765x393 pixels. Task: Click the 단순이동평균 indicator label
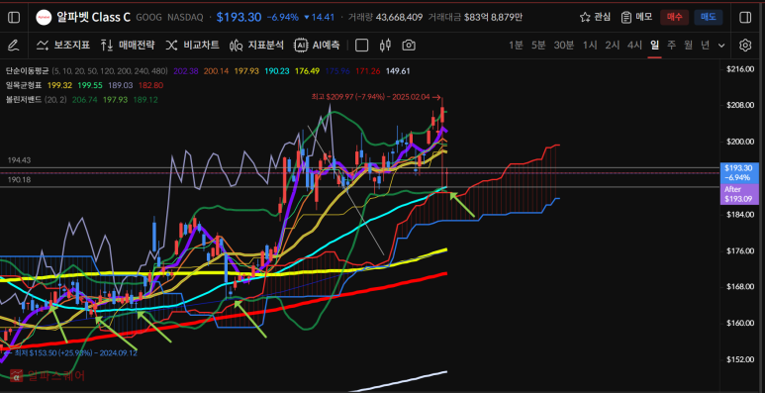point(28,71)
